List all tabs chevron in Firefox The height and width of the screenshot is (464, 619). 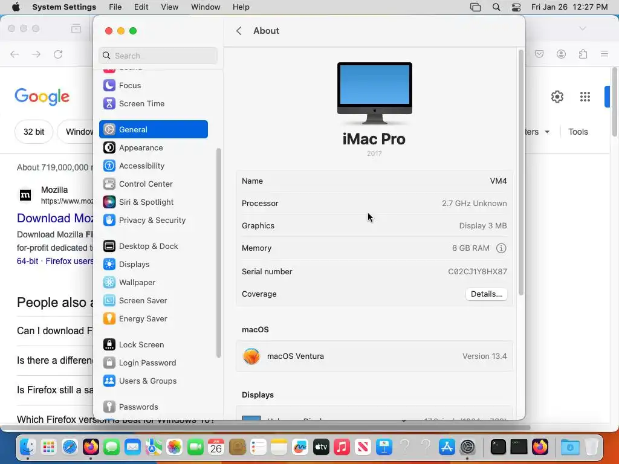pyautogui.click(x=583, y=28)
